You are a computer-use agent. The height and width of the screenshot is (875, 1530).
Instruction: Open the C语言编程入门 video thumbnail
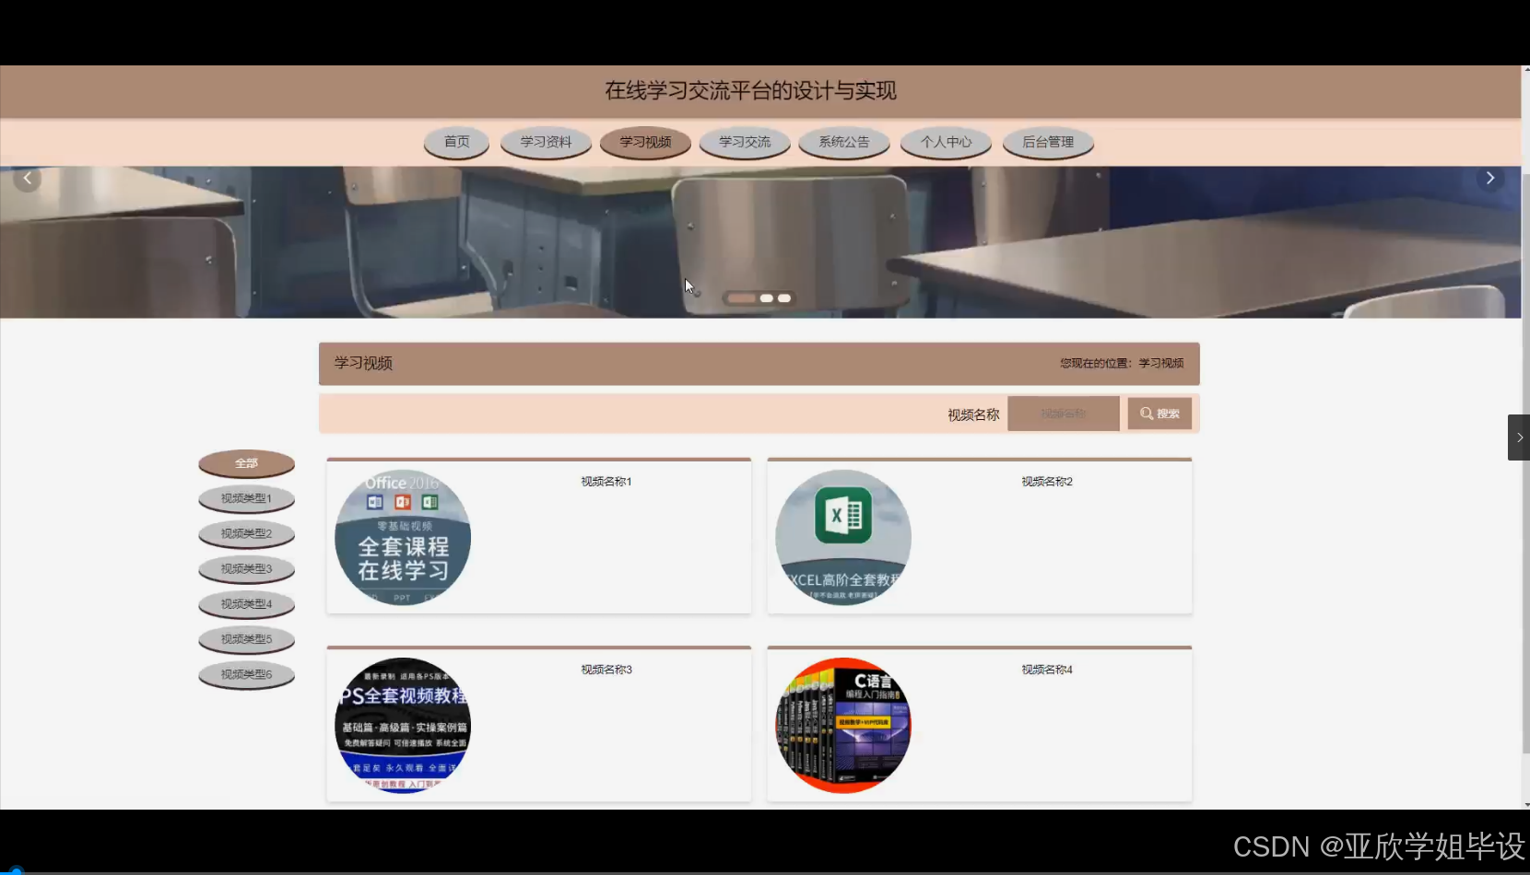(841, 725)
